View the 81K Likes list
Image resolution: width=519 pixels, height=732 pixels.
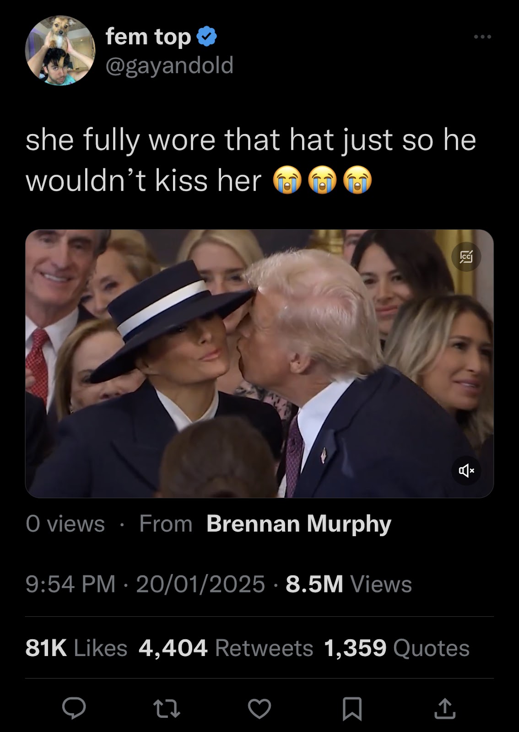[x=76, y=648]
